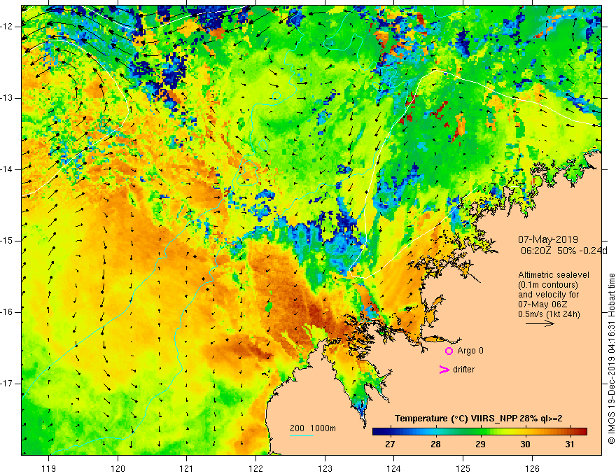Screen dimensions: 616x476
Task: Click the '200 1000m' bathymetry label
Action: 313,428
